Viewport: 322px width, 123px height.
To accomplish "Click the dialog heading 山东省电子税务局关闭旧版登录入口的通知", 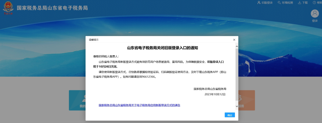I will [x=162, y=48].
